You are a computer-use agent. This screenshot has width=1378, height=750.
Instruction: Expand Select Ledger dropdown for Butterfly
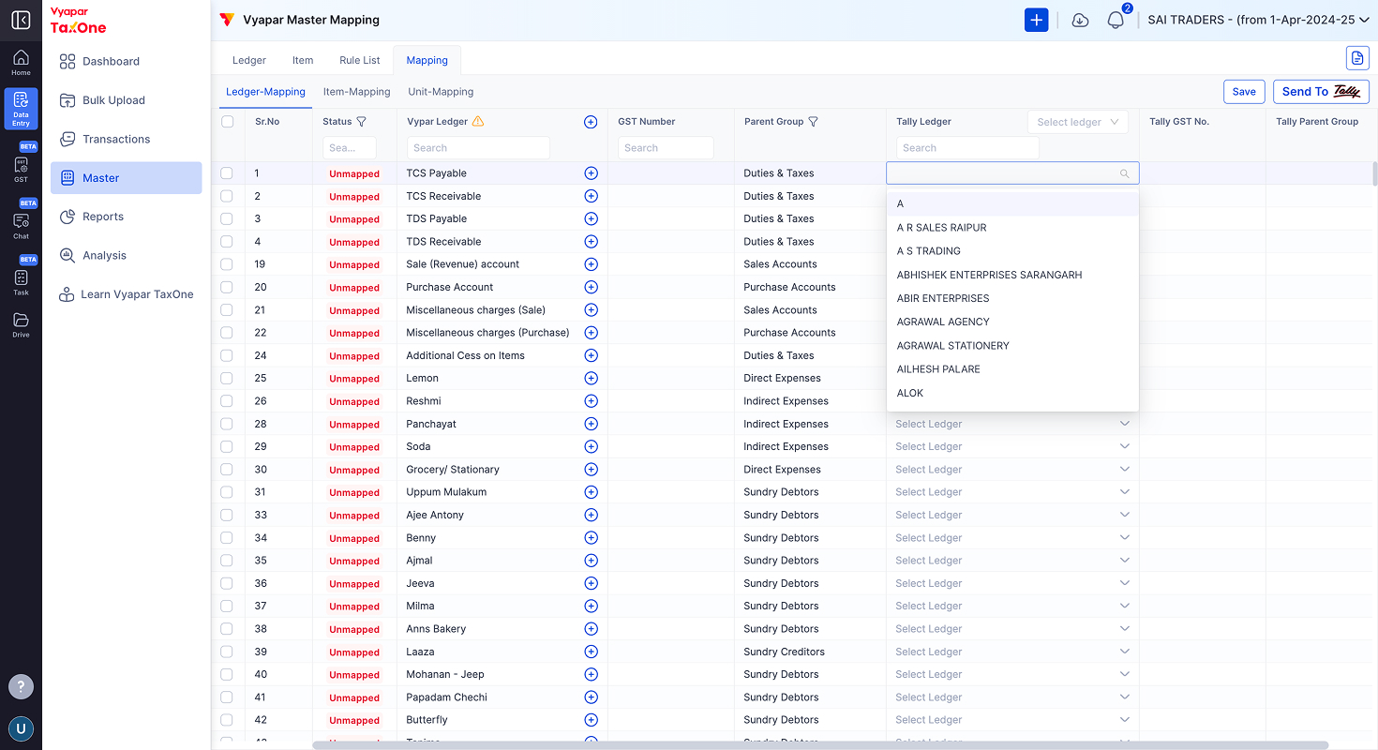[1012, 720]
